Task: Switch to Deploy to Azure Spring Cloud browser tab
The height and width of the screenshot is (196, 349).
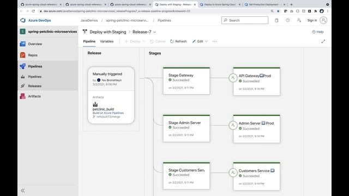Action: (x=220, y=4)
